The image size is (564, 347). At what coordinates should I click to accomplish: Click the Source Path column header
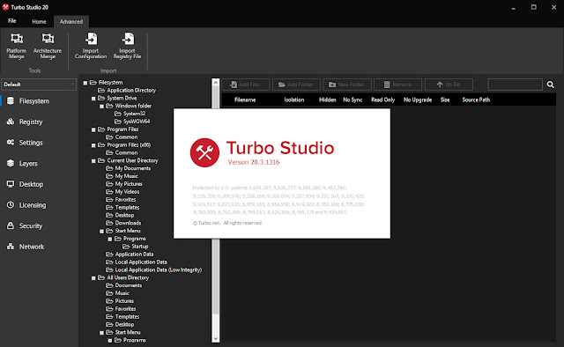pos(476,100)
